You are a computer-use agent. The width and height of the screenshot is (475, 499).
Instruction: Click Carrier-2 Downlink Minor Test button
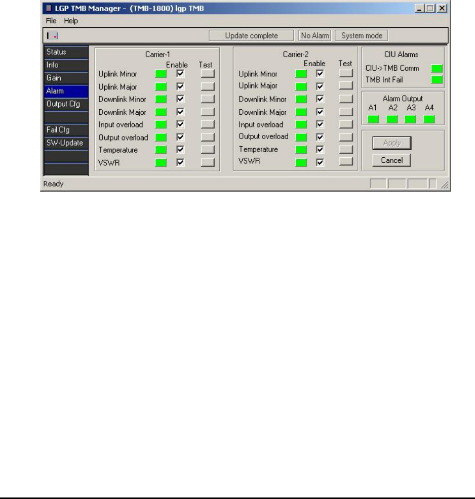(x=346, y=99)
